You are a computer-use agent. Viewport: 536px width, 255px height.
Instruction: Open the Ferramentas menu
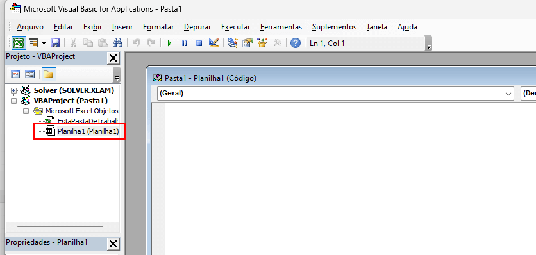pos(281,27)
